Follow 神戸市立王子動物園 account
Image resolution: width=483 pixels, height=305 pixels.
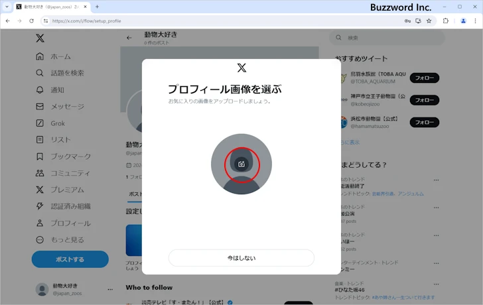tap(425, 100)
